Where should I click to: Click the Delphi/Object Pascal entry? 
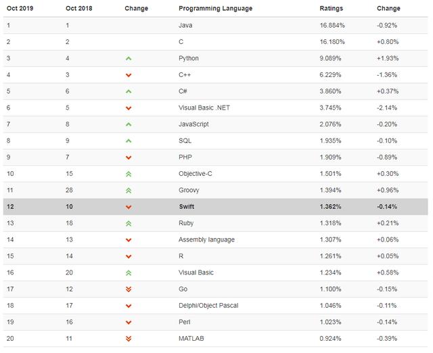click(x=208, y=306)
